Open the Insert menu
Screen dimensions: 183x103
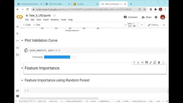coord(46,20)
